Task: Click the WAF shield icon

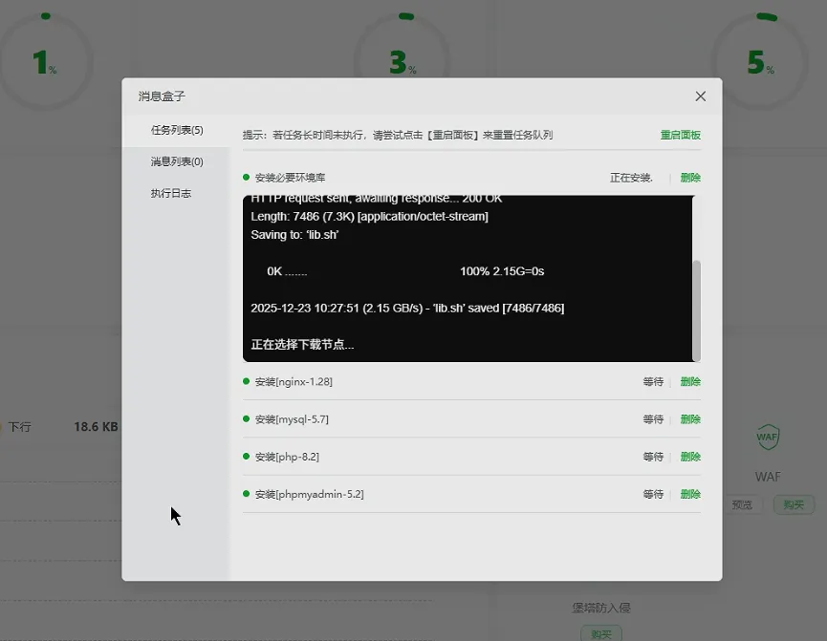Action: click(768, 438)
